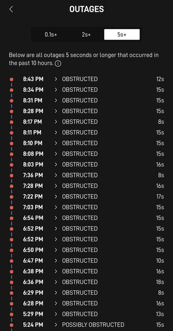Select the red dot for 7:36 PM outage
The height and width of the screenshot is (331, 173).
click(x=11, y=175)
